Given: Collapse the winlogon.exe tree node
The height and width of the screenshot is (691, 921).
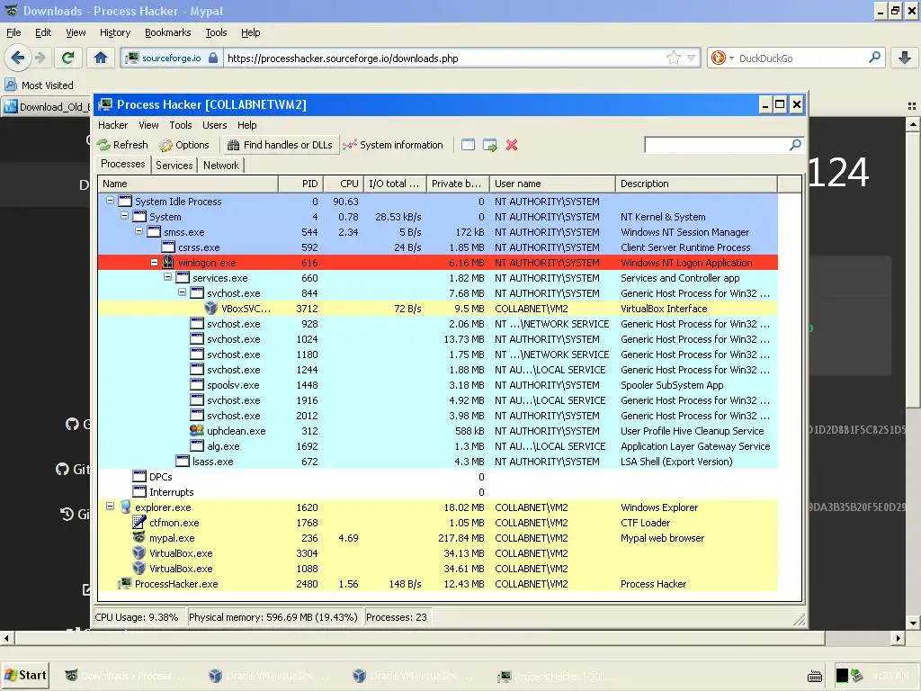Looking at the screenshot, I should [x=154, y=263].
